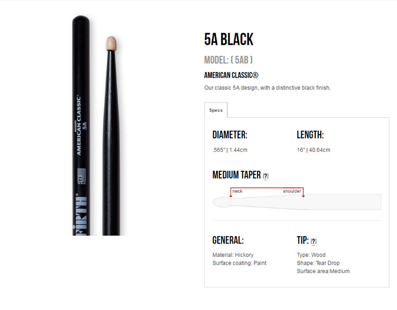Click the flag logo on the stick
Screen dimensions: 397x310
[81, 176]
